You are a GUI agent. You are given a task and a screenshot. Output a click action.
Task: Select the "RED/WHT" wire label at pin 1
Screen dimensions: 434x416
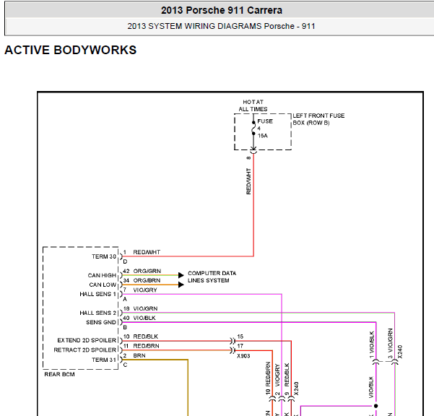pyautogui.click(x=147, y=252)
